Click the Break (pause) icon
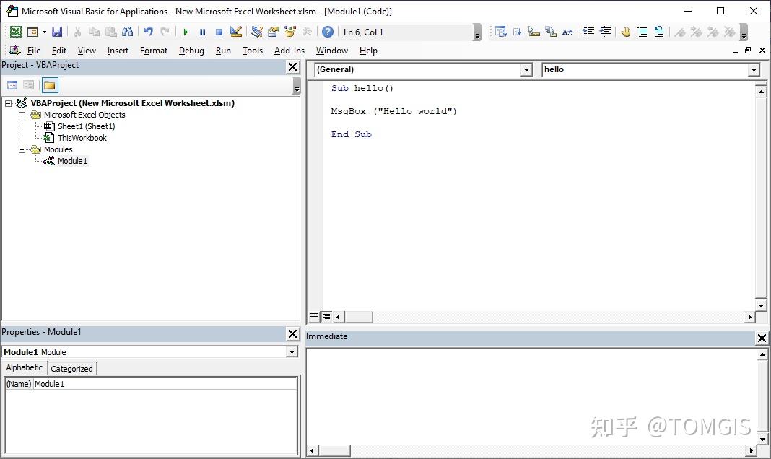Image resolution: width=771 pixels, height=459 pixels. [202, 32]
